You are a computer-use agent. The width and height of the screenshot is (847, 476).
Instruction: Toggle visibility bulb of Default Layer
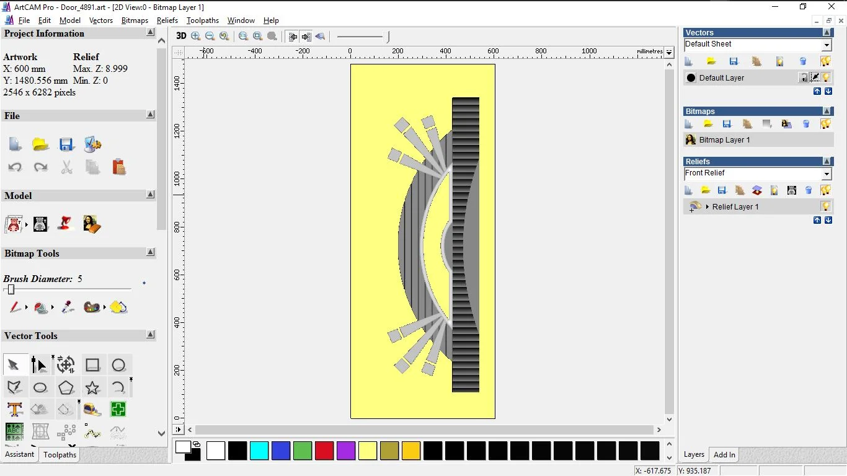[826, 77]
